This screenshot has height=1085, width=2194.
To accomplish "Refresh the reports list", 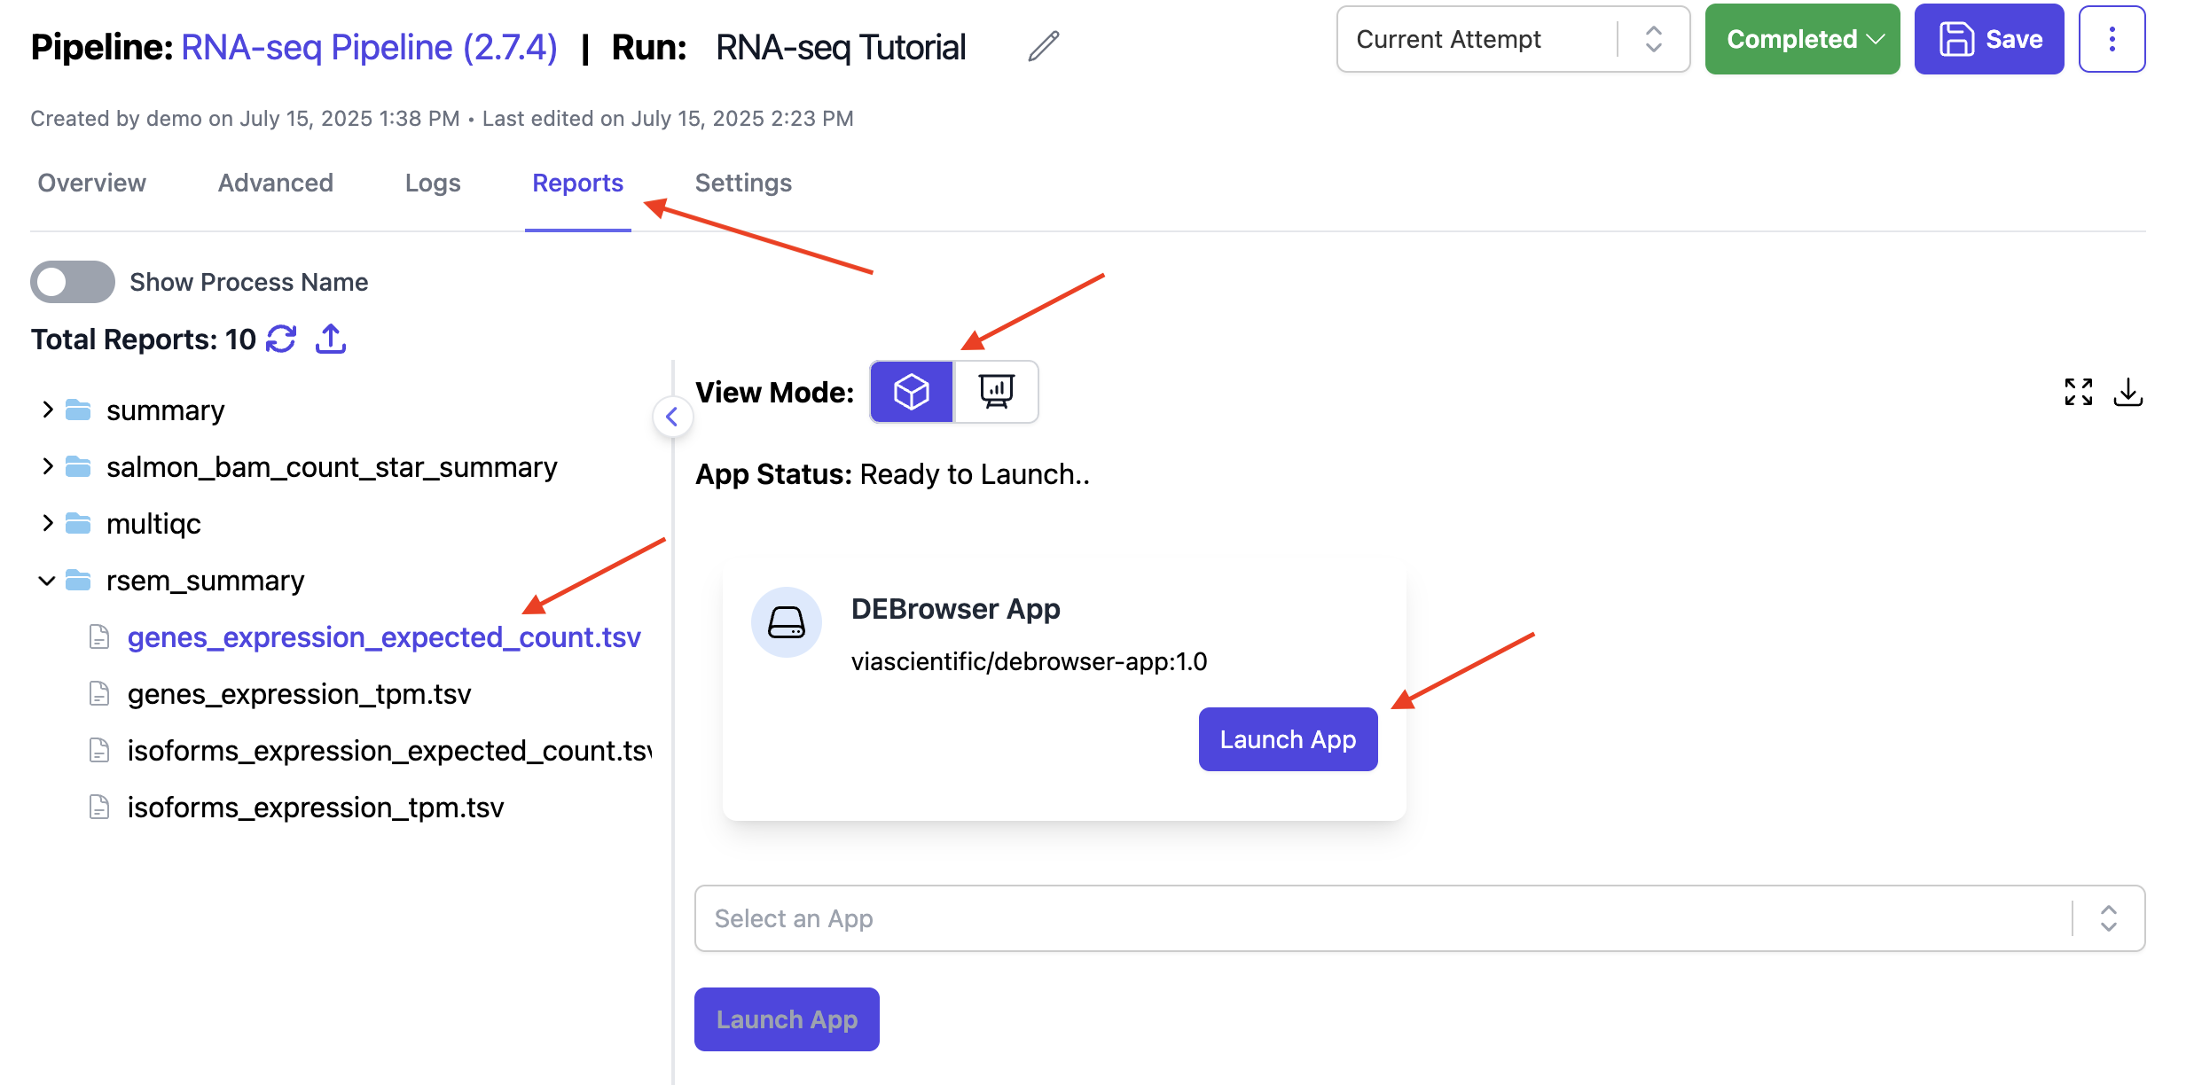I will click(281, 339).
